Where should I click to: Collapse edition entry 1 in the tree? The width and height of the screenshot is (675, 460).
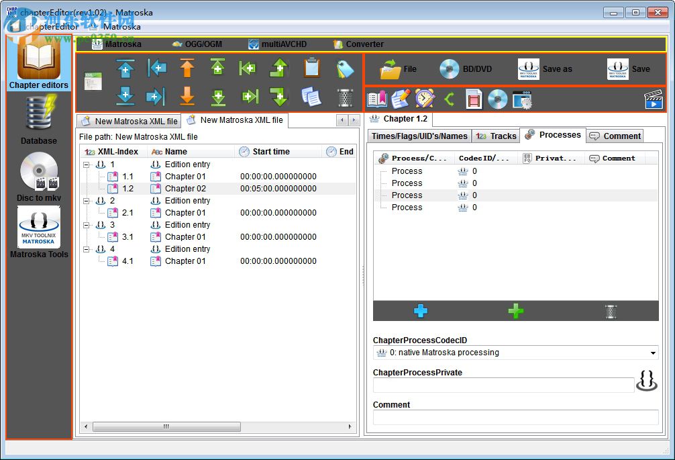pyautogui.click(x=87, y=165)
